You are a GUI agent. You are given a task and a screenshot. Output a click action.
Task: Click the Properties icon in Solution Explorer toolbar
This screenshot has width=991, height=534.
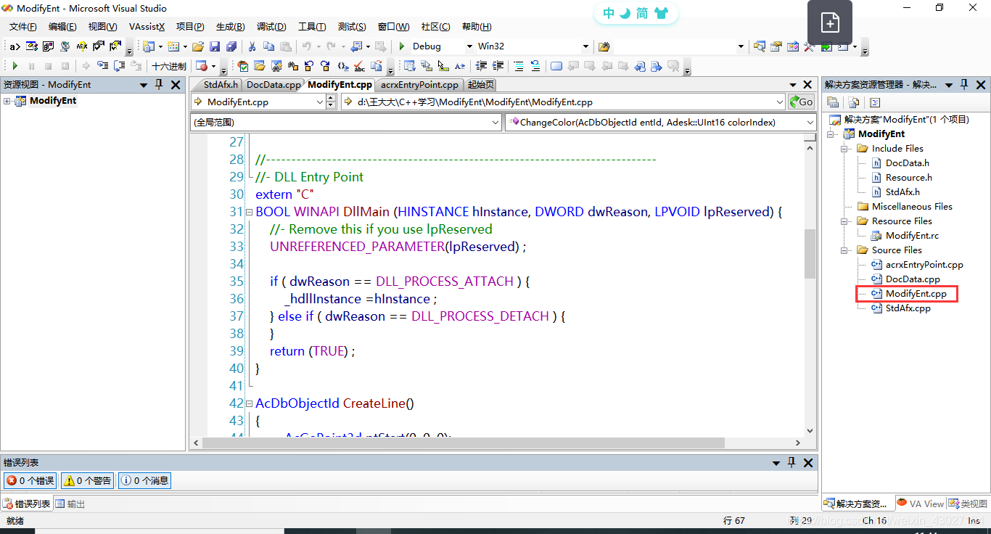pyautogui.click(x=833, y=102)
